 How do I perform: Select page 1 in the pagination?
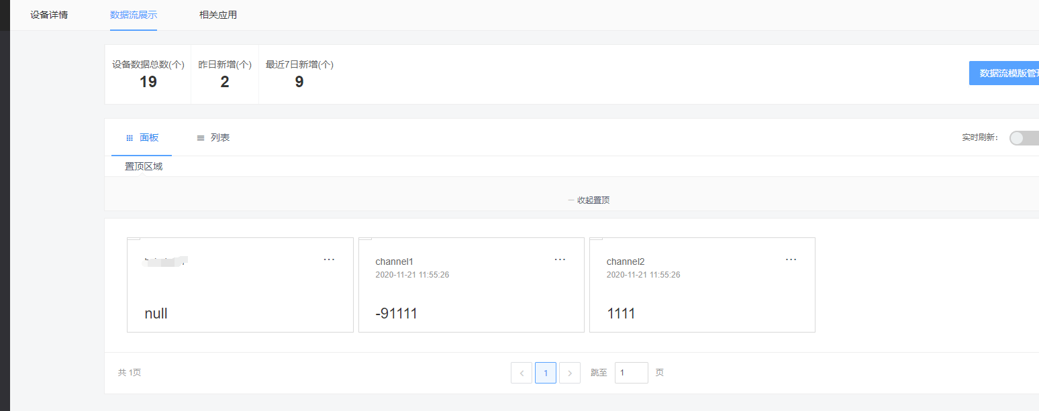click(x=546, y=372)
